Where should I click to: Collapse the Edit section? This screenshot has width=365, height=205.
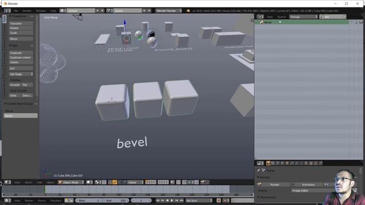coord(10,46)
